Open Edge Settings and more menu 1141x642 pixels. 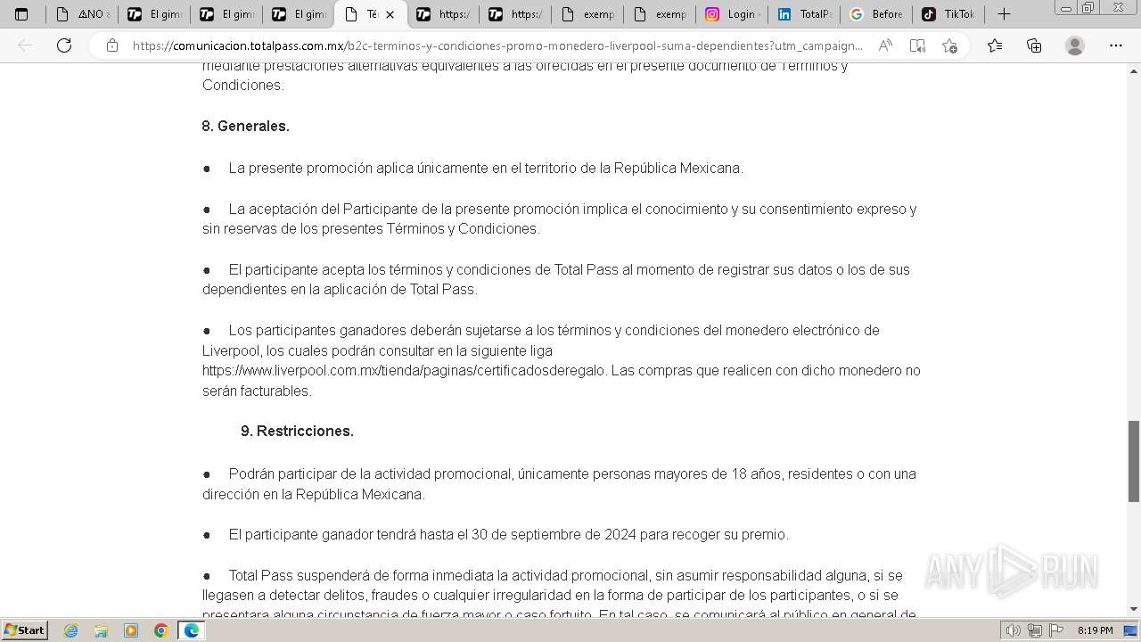pos(1116,45)
